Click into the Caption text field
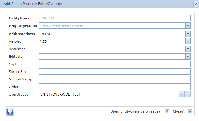The image size is (199, 121). pos(114,64)
